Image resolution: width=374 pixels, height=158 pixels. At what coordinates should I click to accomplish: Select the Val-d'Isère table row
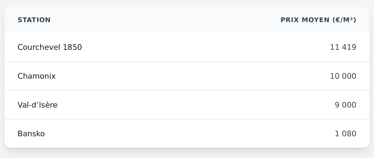(x=187, y=105)
